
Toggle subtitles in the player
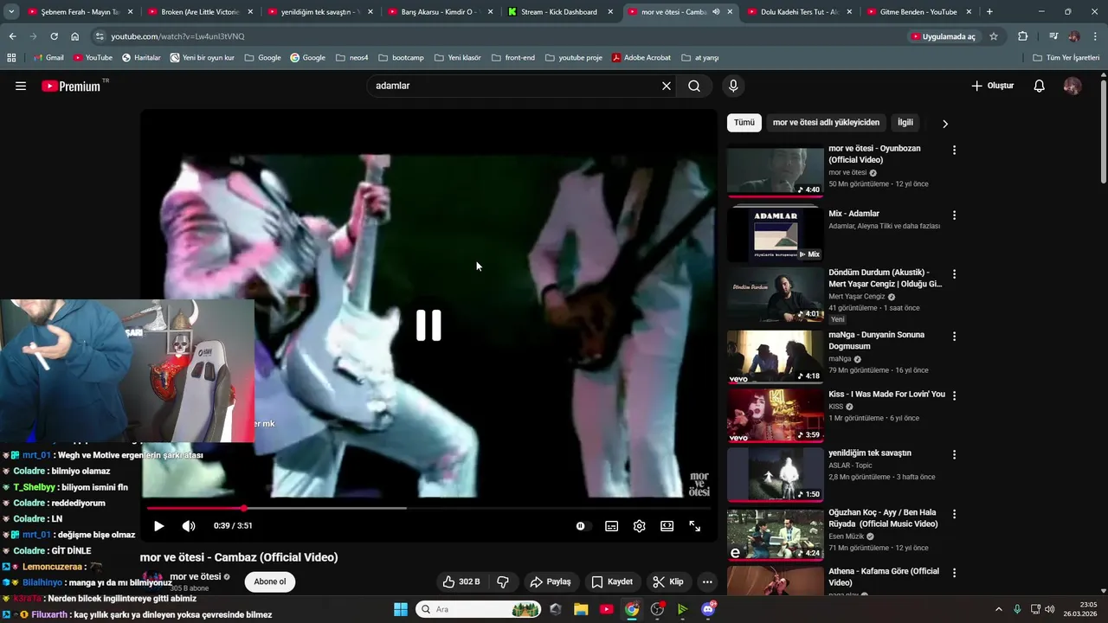(611, 525)
